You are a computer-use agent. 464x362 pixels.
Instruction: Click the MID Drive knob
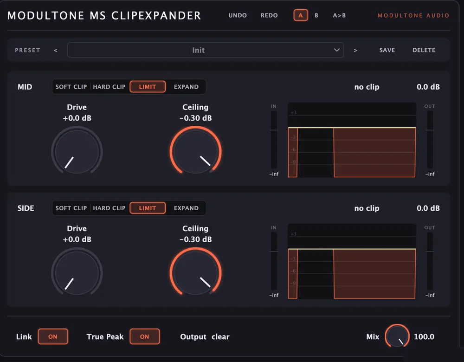coord(77,152)
